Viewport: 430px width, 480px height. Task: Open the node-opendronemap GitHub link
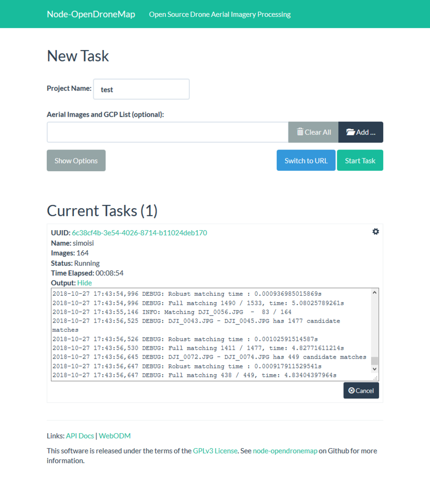click(285, 450)
